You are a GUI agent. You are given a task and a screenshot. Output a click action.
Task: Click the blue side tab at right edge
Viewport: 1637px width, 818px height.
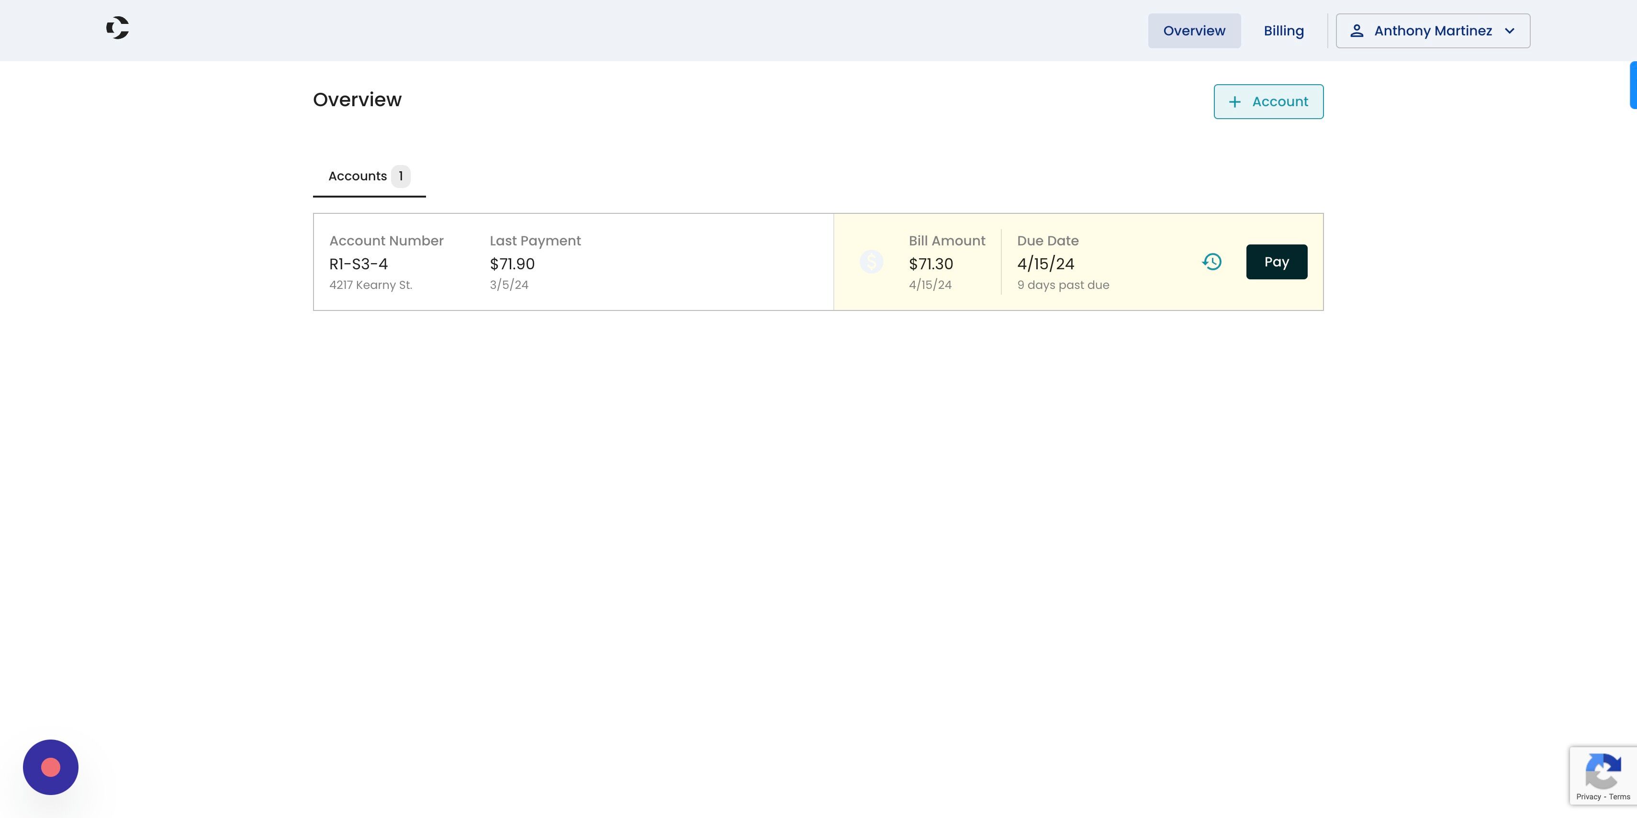pos(1633,85)
